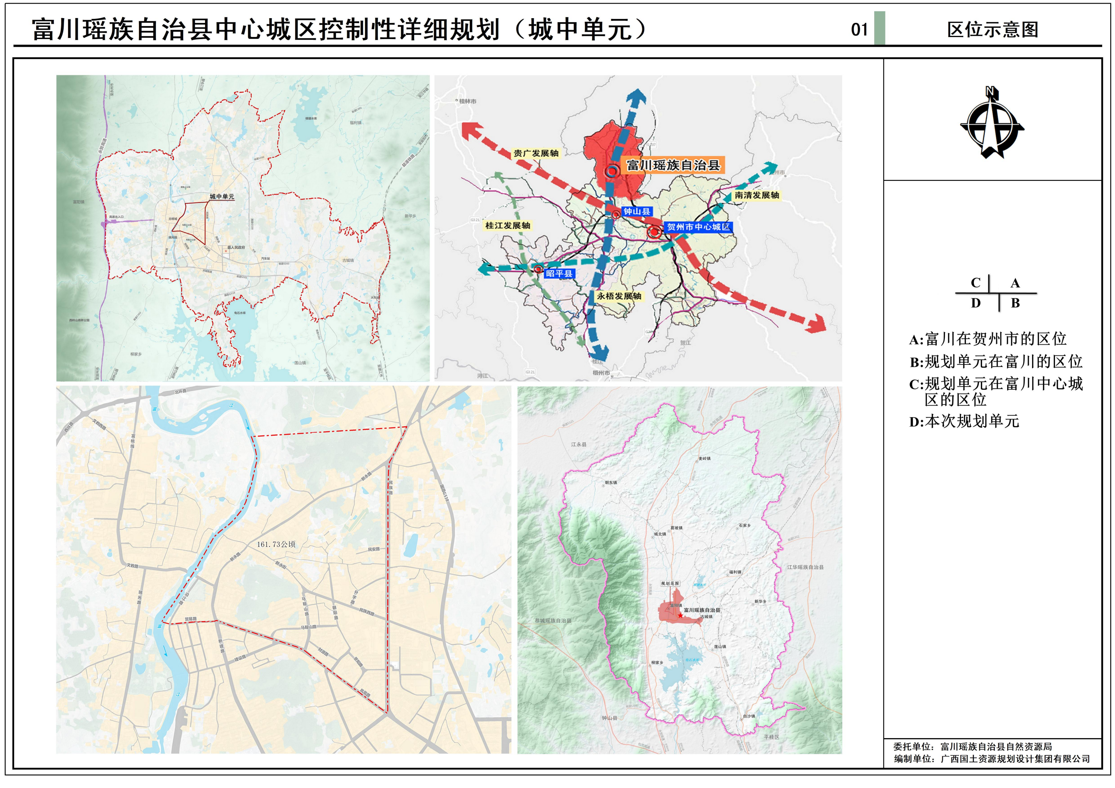
Task: Click the 桂江发展轴 axis label
Action: tap(507, 226)
